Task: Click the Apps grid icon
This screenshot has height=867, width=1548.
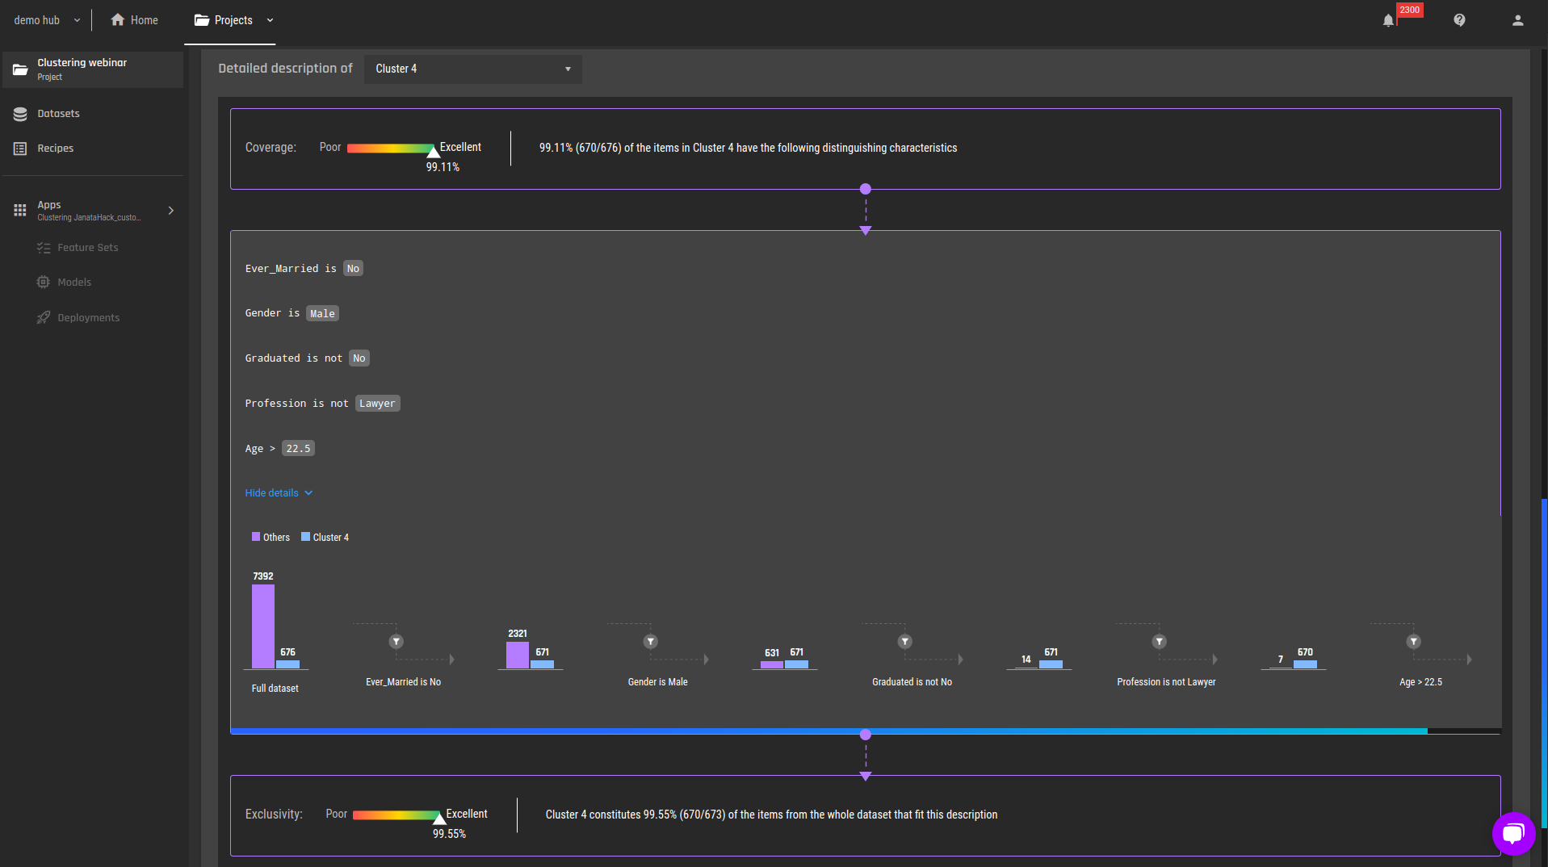Action: click(x=20, y=210)
